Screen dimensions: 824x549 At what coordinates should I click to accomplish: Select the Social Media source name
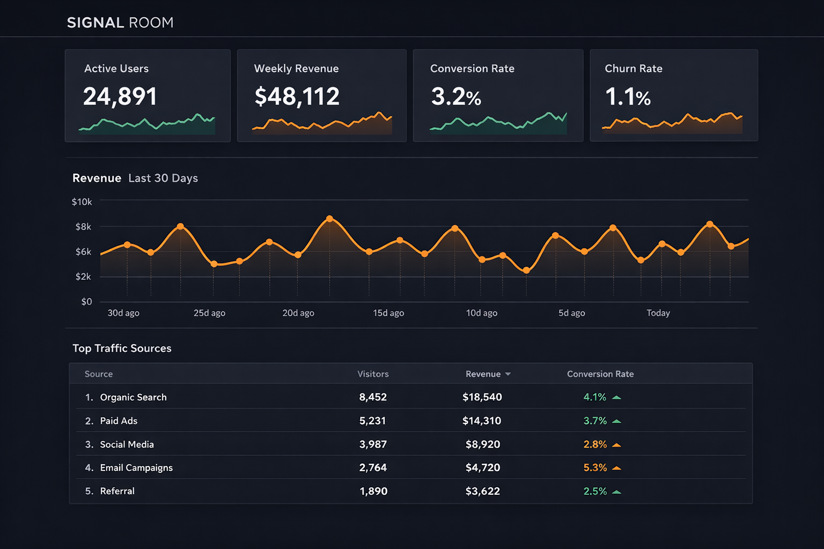(127, 444)
